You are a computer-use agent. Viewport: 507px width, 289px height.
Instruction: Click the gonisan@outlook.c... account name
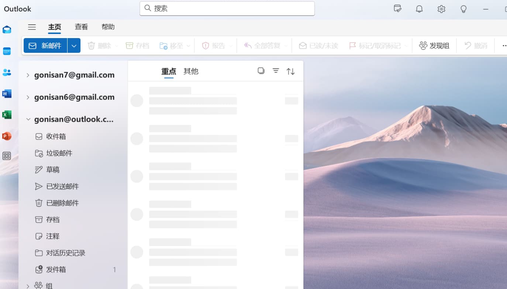tap(74, 119)
